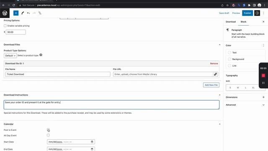
Task: Open calendar picker for End Date
Action: tap(92, 149)
